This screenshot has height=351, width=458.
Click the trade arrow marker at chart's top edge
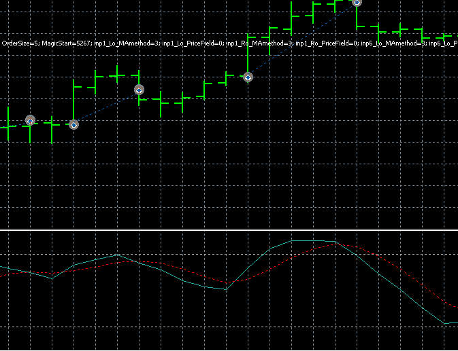coord(357,3)
